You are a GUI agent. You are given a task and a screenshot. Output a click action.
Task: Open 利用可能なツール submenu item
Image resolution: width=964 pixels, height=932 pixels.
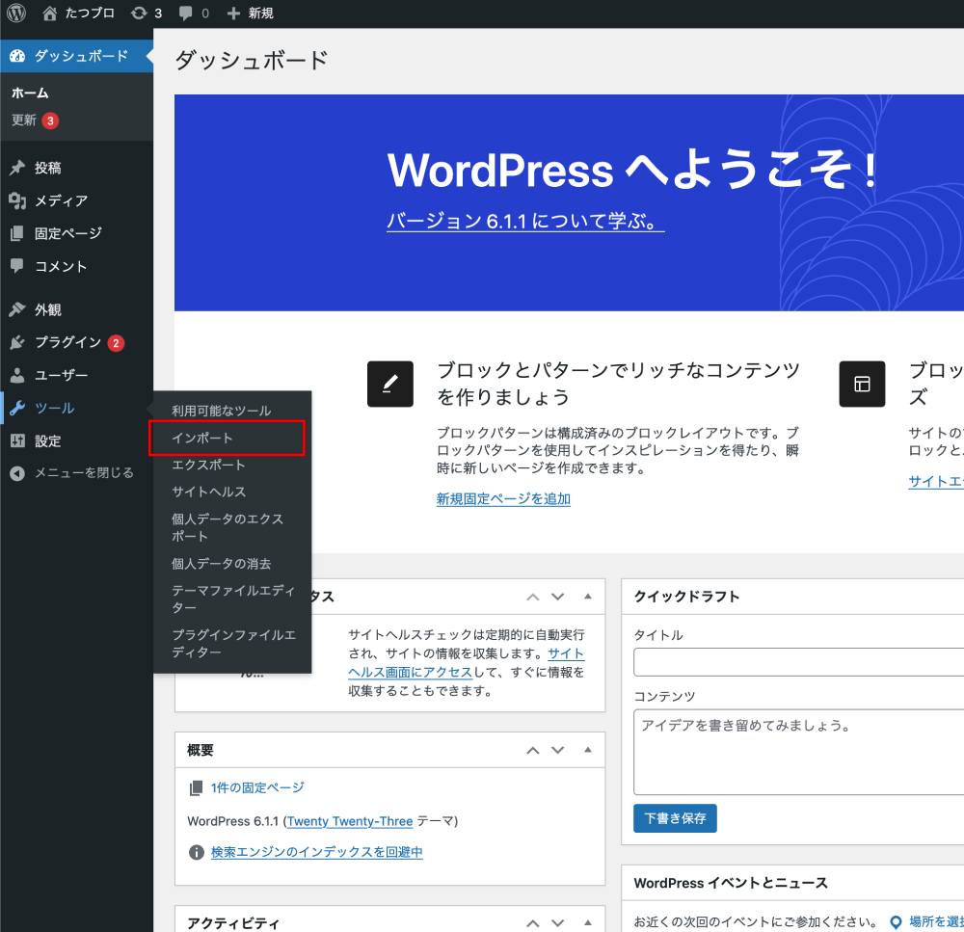coord(222,411)
